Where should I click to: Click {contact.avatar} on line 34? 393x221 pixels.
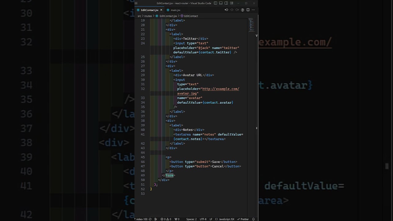point(218,103)
